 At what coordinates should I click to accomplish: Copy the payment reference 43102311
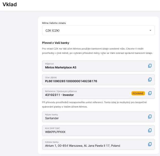point(150,93)
